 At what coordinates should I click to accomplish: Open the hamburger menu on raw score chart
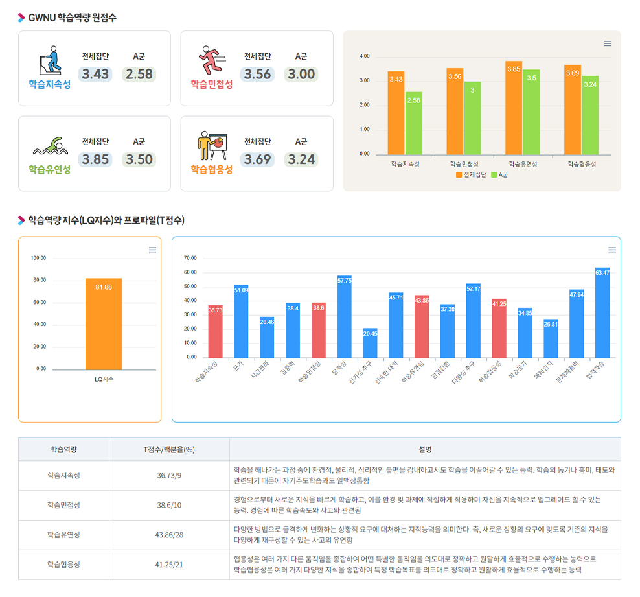point(608,43)
